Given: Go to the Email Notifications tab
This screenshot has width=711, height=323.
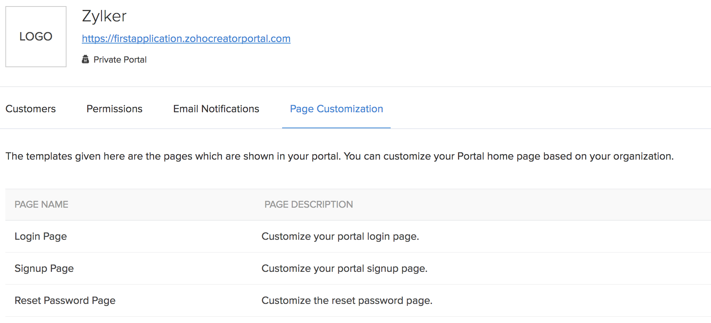Looking at the screenshot, I should pos(216,109).
